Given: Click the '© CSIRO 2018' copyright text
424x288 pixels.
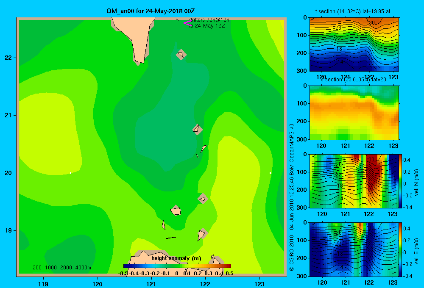Looking at the screenshot, I should click(292, 252).
